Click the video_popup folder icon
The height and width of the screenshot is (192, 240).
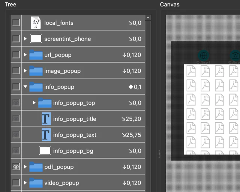36,183
